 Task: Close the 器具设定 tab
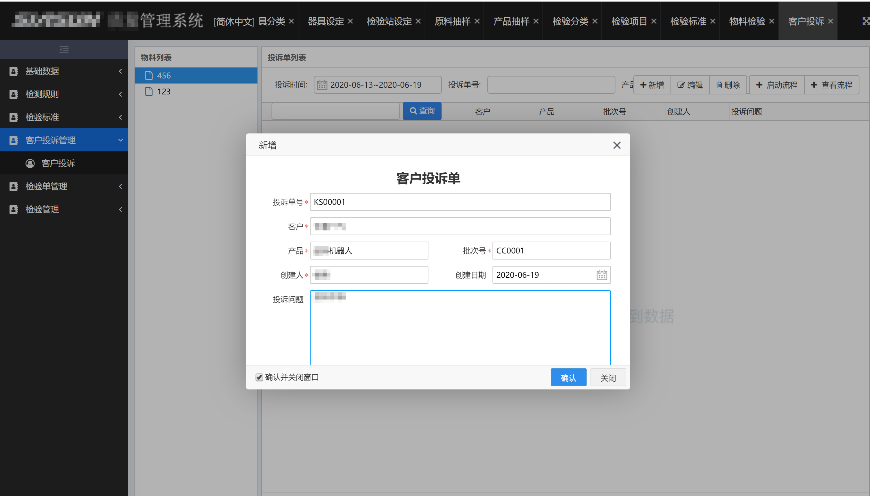pyautogui.click(x=350, y=21)
